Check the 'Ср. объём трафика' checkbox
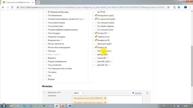The height and width of the screenshot is (108, 193). (96, 26)
